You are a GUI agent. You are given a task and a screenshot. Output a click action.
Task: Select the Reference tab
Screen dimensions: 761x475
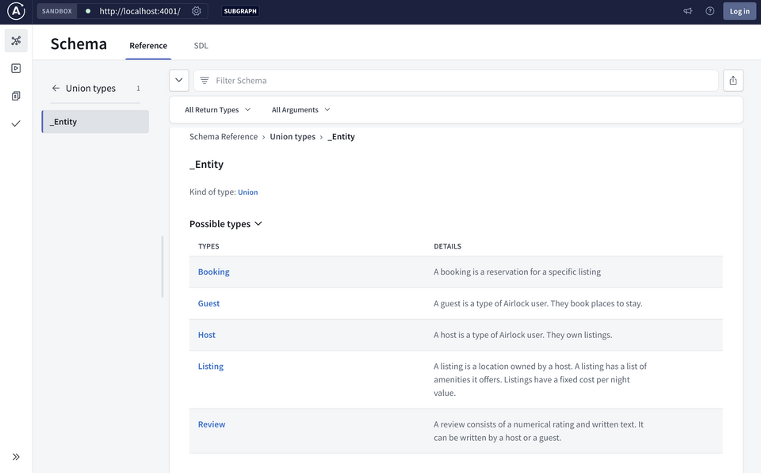coord(148,46)
